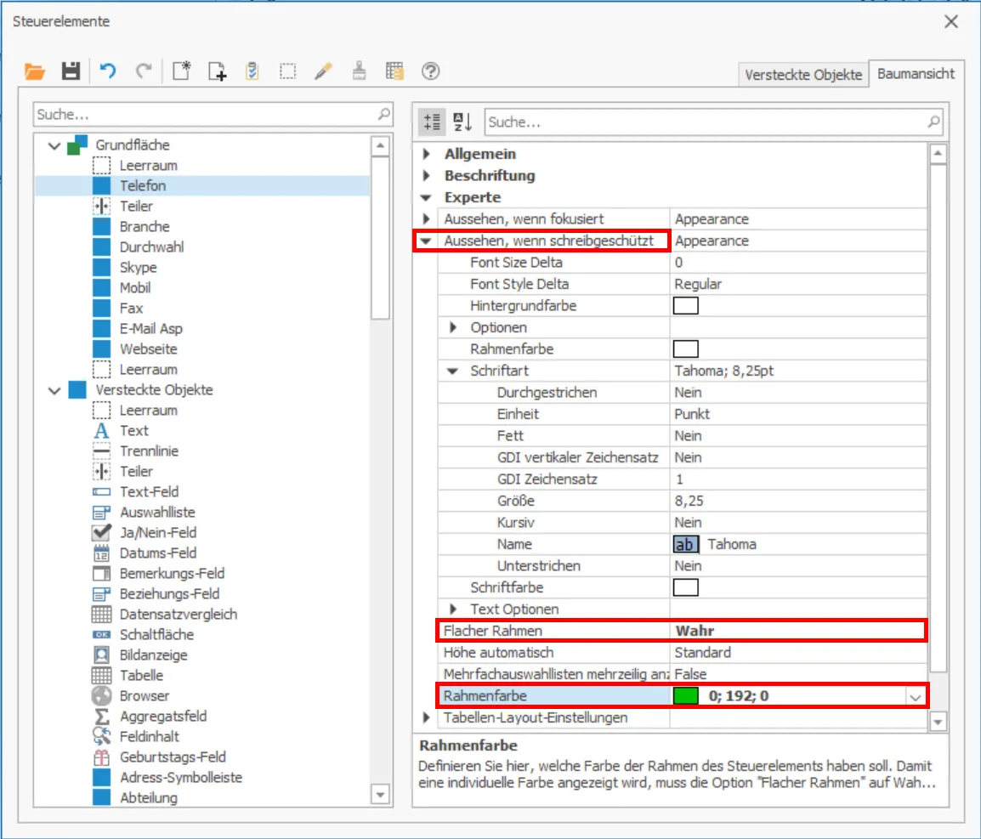Click the Fett value Nein
Viewport: 981px width, 839px height.
point(689,436)
